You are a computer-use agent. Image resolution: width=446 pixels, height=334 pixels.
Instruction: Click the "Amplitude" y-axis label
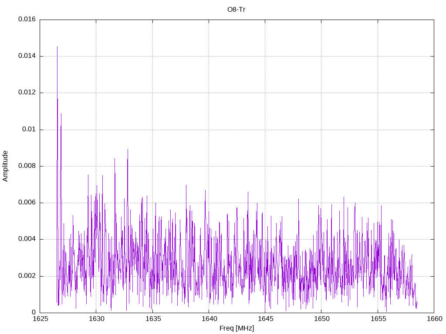point(6,166)
